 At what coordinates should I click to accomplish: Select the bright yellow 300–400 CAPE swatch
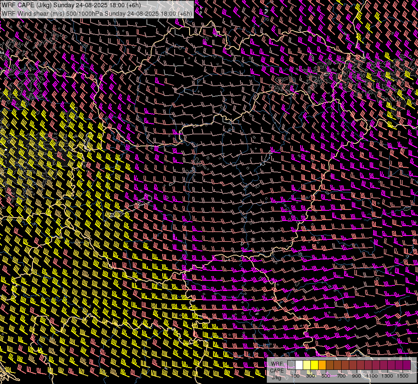pyautogui.click(x=315, y=365)
